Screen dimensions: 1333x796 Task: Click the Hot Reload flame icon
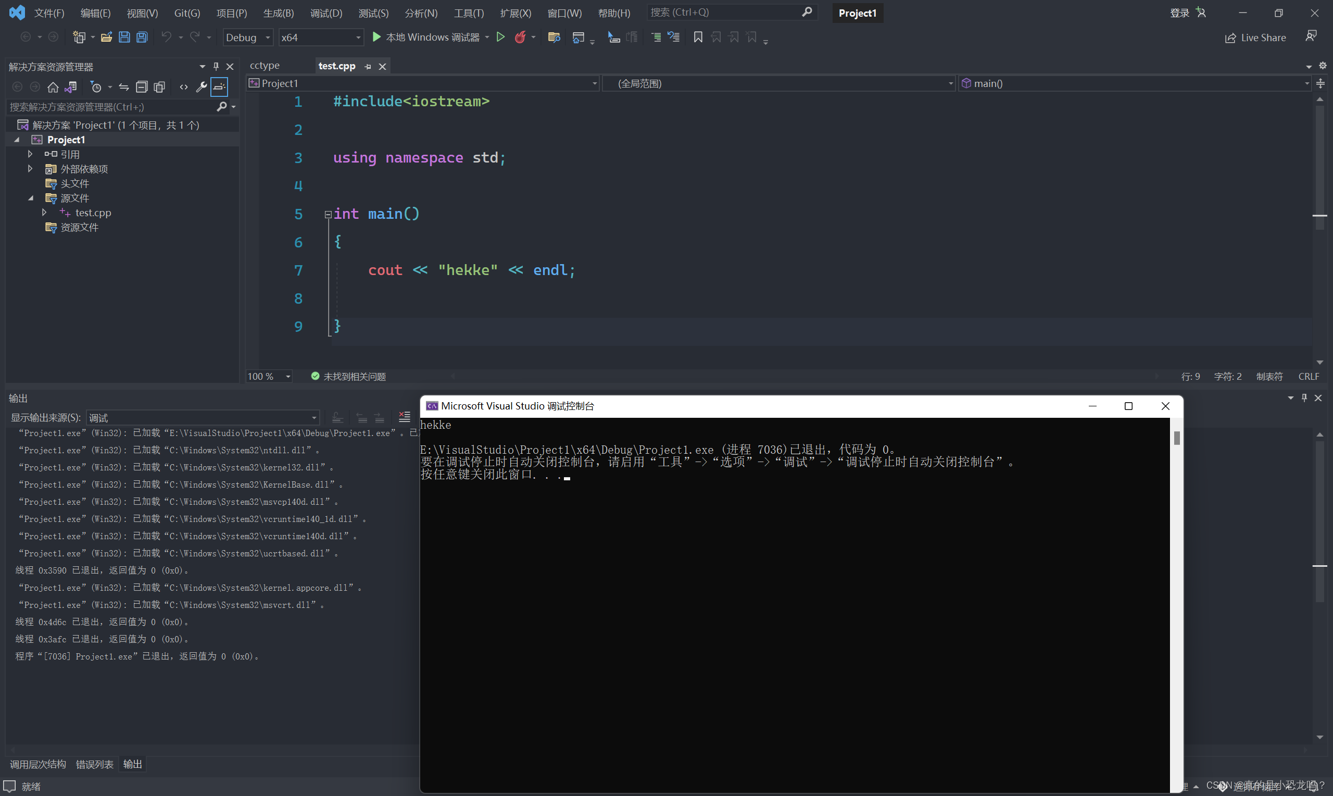click(x=519, y=37)
